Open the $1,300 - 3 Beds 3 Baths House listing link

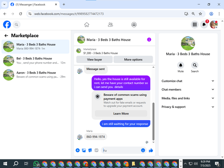[x=100, y=53]
